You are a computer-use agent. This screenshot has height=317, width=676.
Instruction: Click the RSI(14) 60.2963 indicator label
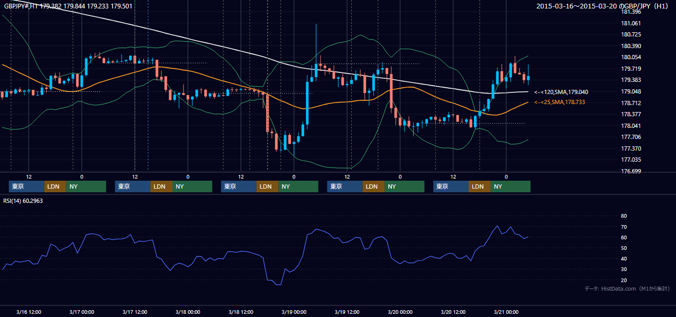(x=23, y=201)
